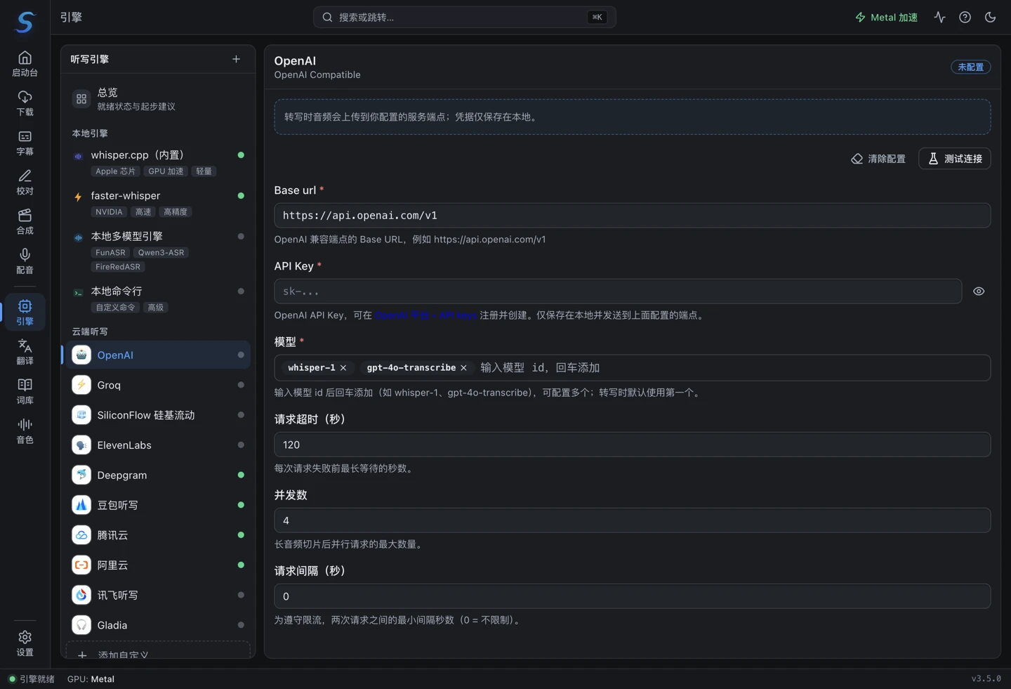Select the Groq cloud engine
Image resolution: width=1011 pixels, height=689 pixels.
[158, 385]
